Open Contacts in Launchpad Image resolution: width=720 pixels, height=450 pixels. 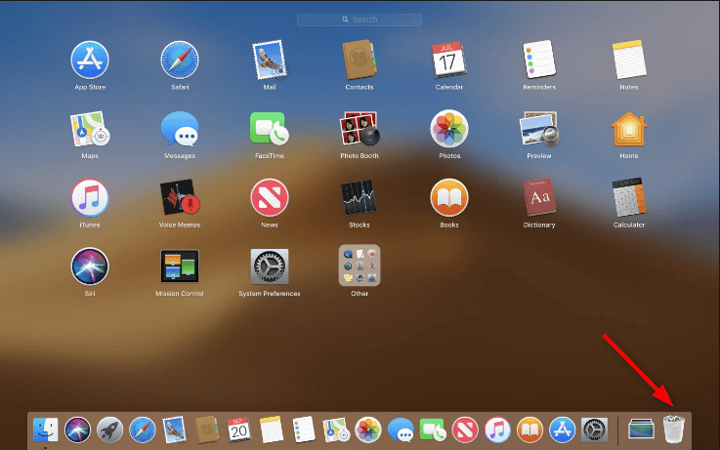coord(360,61)
